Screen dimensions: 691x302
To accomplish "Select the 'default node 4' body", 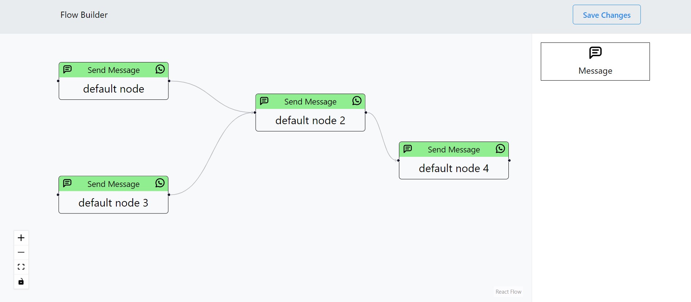I will (454, 168).
